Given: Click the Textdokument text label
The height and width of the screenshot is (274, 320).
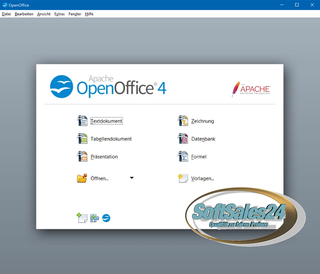Looking at the screenshot, I should tap(106, 121).
